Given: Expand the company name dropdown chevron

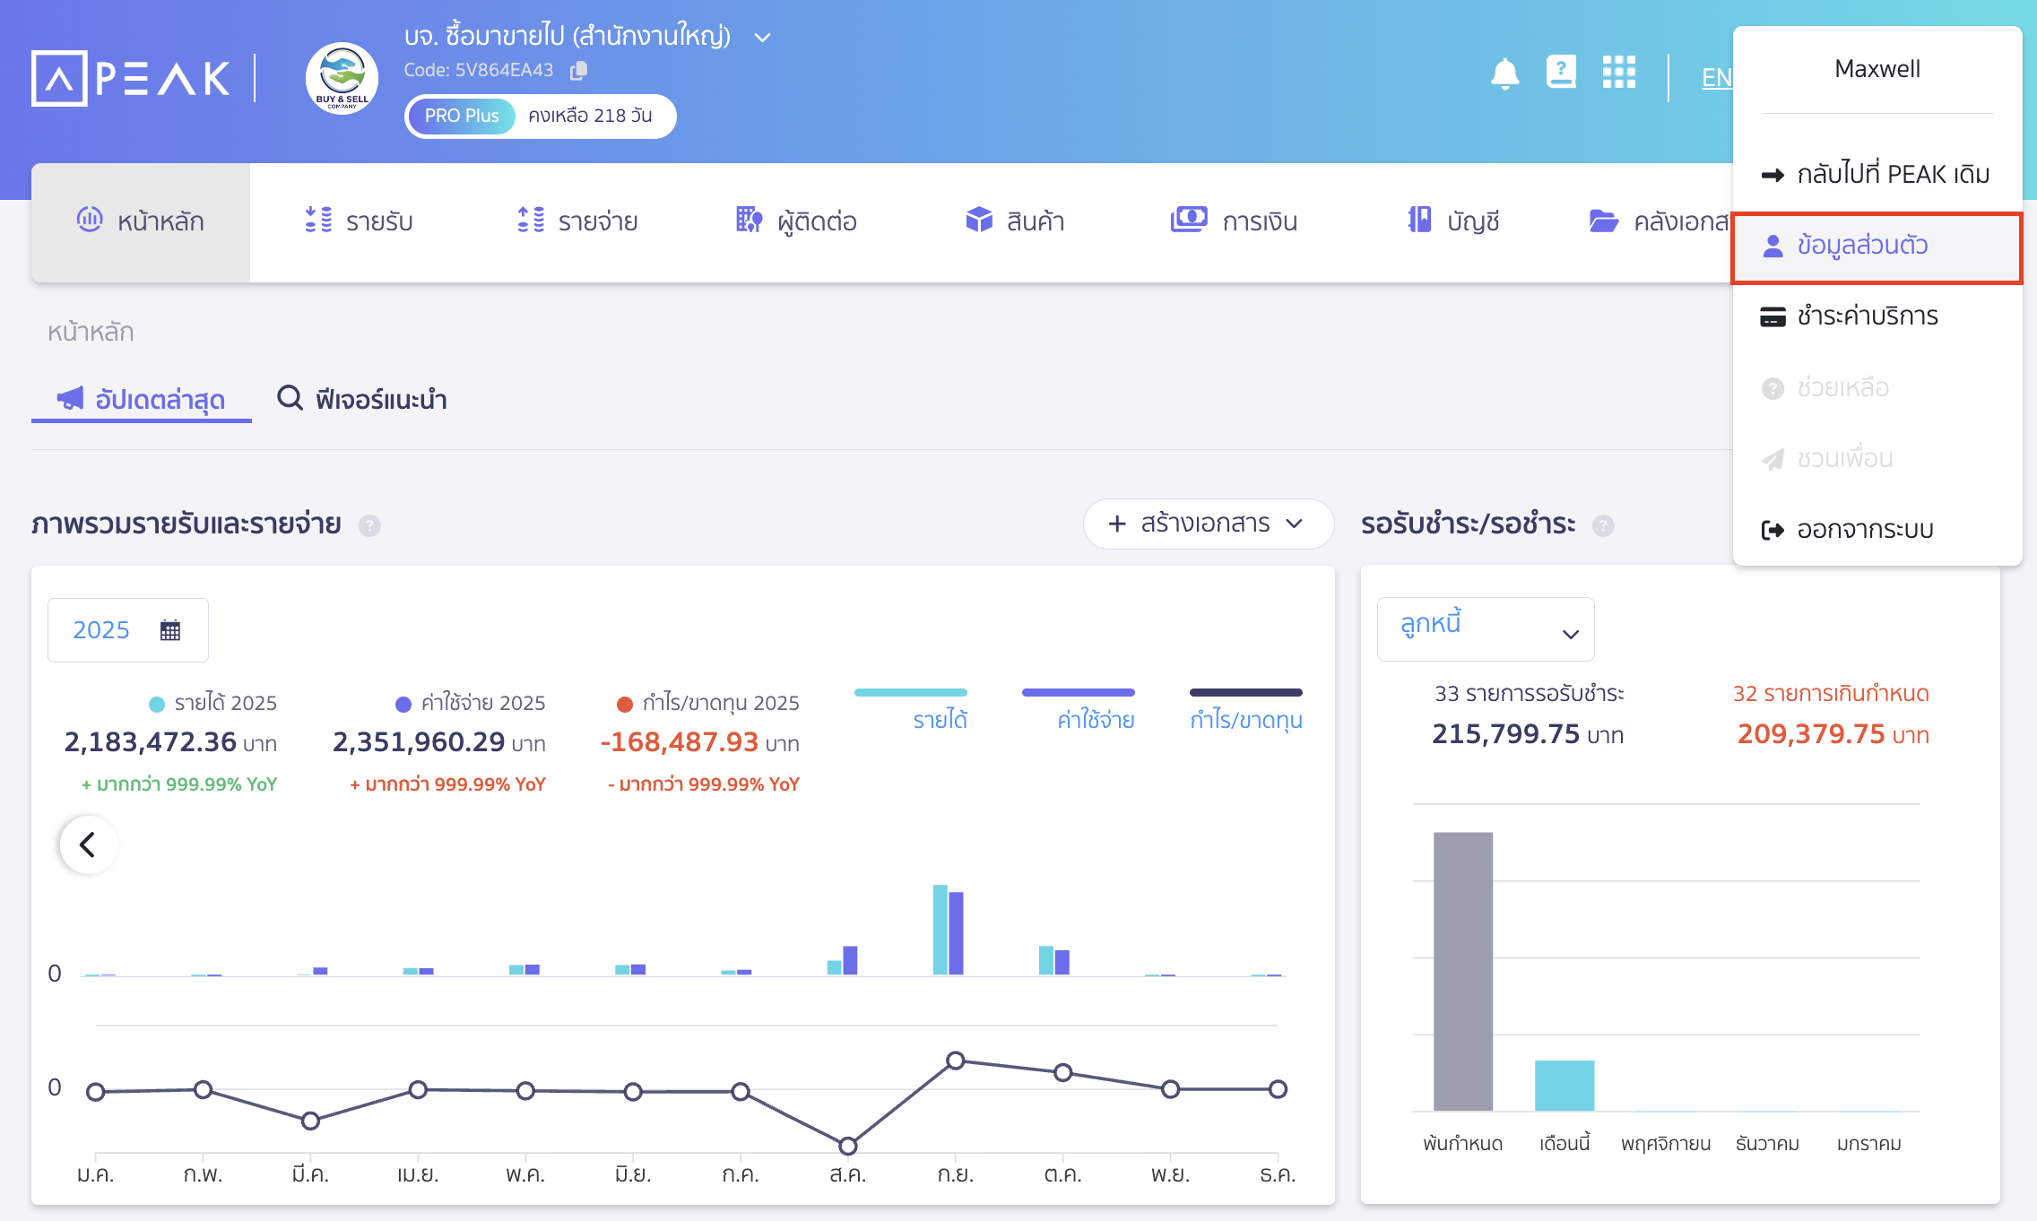Looking at the screenshot, I should [x=762, y=38].
